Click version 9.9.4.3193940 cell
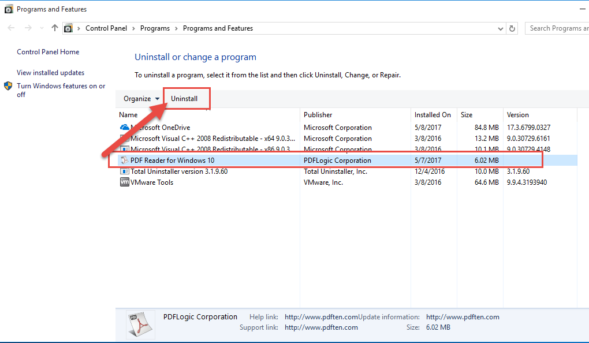 tap(527, 182)
